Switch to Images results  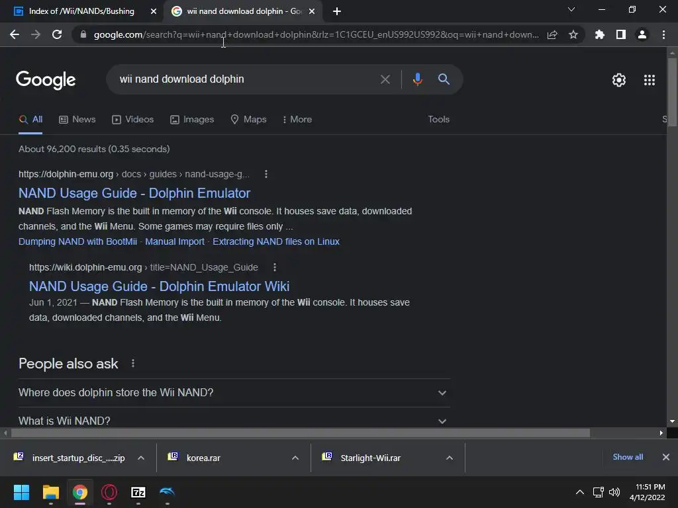coord(192,120)
